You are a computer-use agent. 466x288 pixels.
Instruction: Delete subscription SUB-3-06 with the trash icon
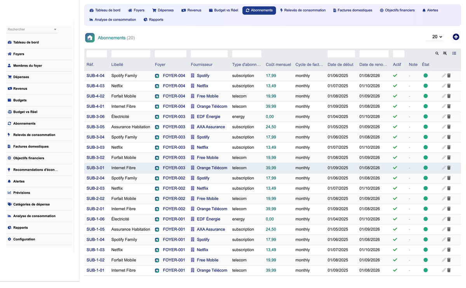click(x=449, y=117)
